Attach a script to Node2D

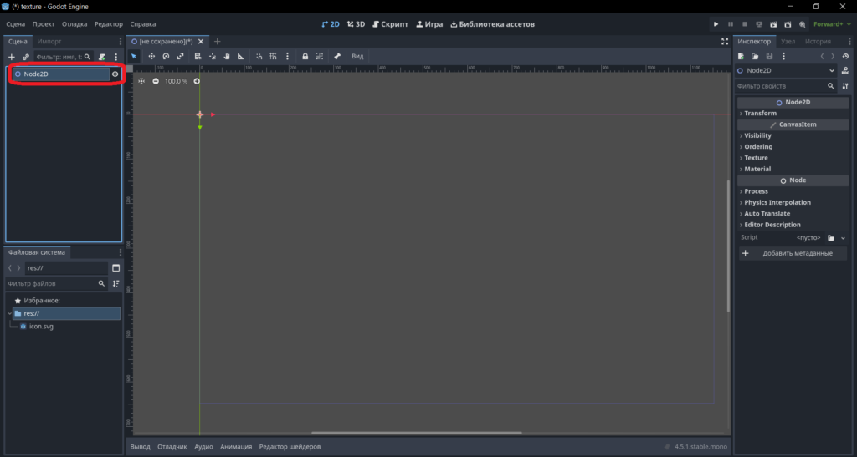[101, 57]
